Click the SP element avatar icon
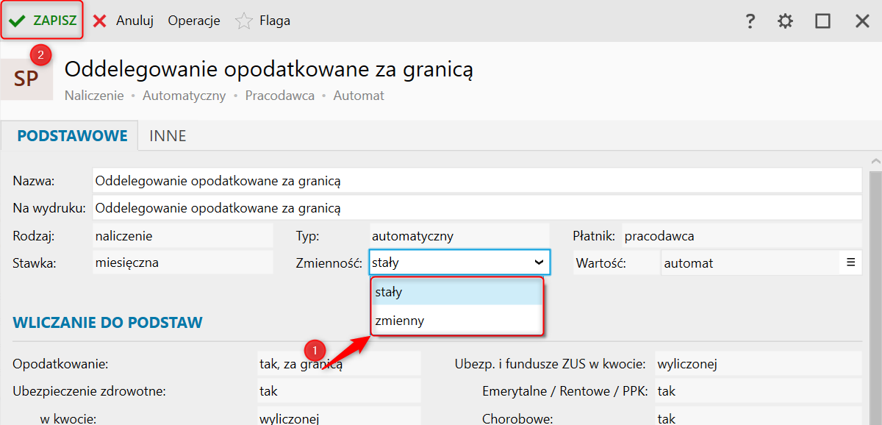Screen dimensions: 882x425 coord(26,79)
